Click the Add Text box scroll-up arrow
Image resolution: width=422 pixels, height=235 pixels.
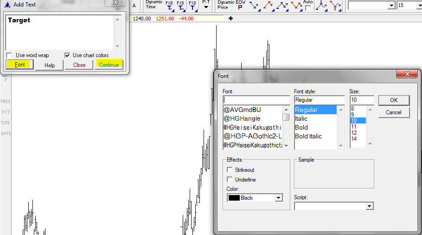[x=118, y=20]
